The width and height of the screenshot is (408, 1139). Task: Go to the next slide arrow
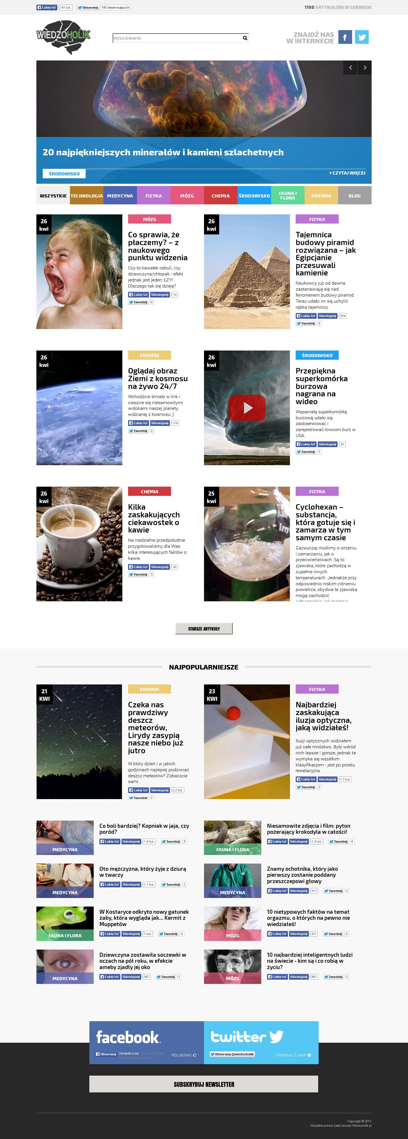click(x=365, y=68)
